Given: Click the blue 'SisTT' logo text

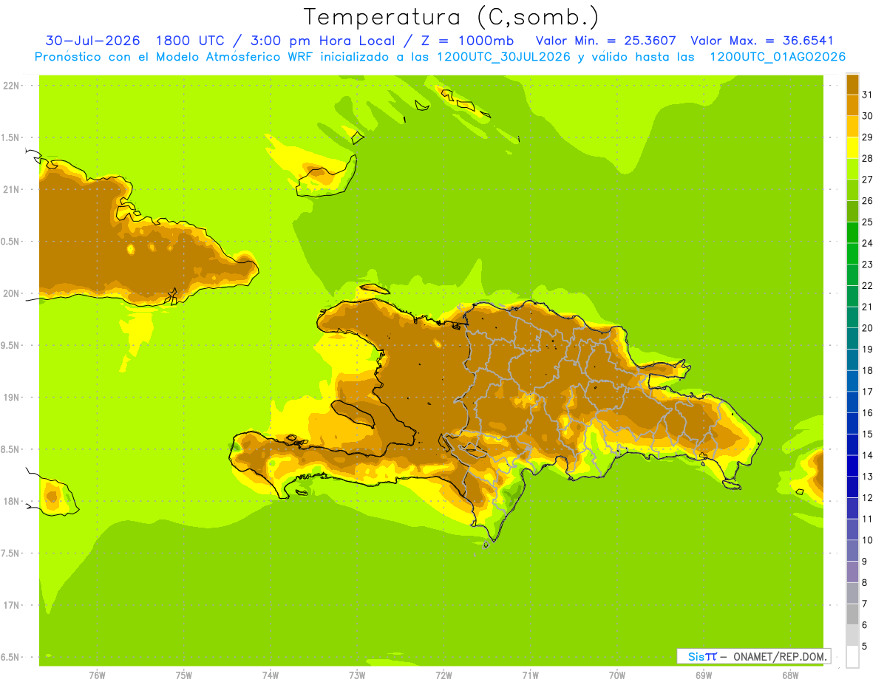Looking at the screenshot, I should click(701, 656).
